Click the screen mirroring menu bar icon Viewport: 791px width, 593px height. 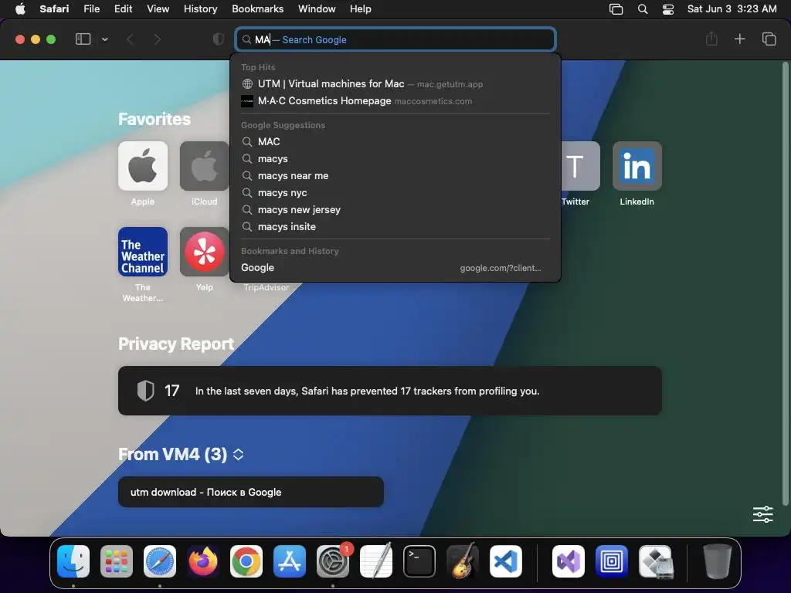pos(616,9)
